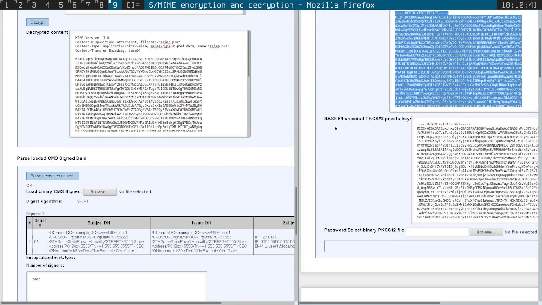Select the active workspace tag 9
This screenshot has width=542, height=305.
point(115,5)
